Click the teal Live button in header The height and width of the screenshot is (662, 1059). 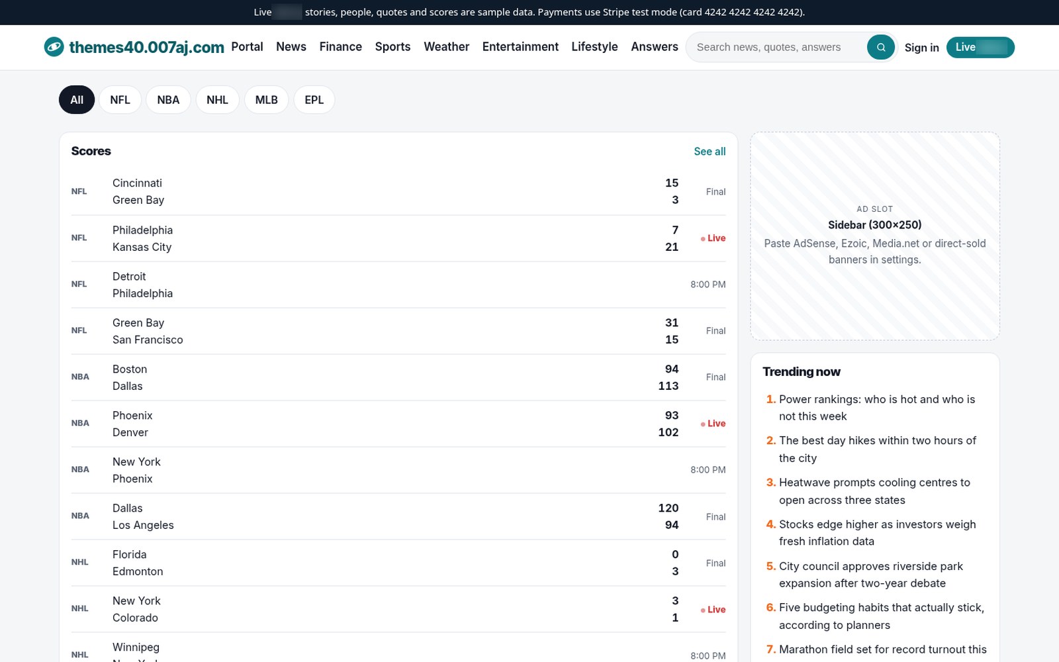[980, 47]
